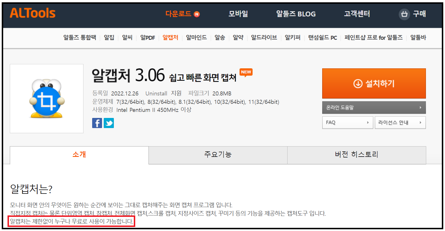Viewport: 445px width, 231px height.
Task: Click the 알캡처는? heading
Action: click(31, 189)
